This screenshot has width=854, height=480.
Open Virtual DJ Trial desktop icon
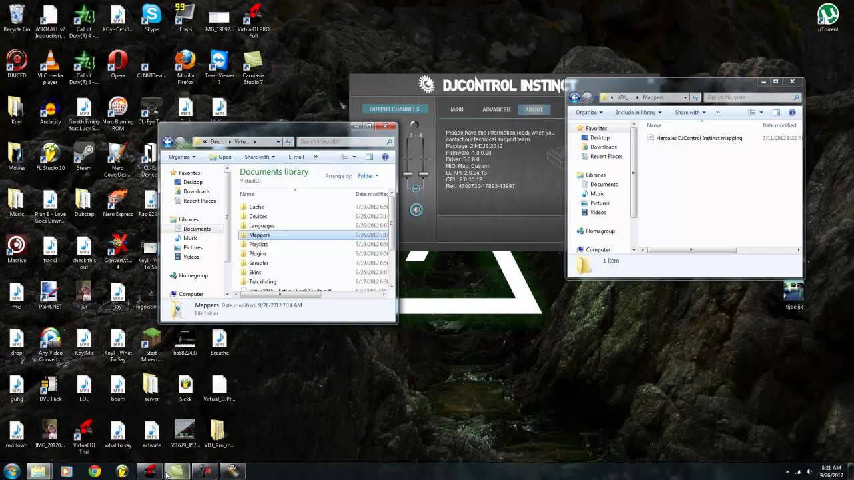84,437
